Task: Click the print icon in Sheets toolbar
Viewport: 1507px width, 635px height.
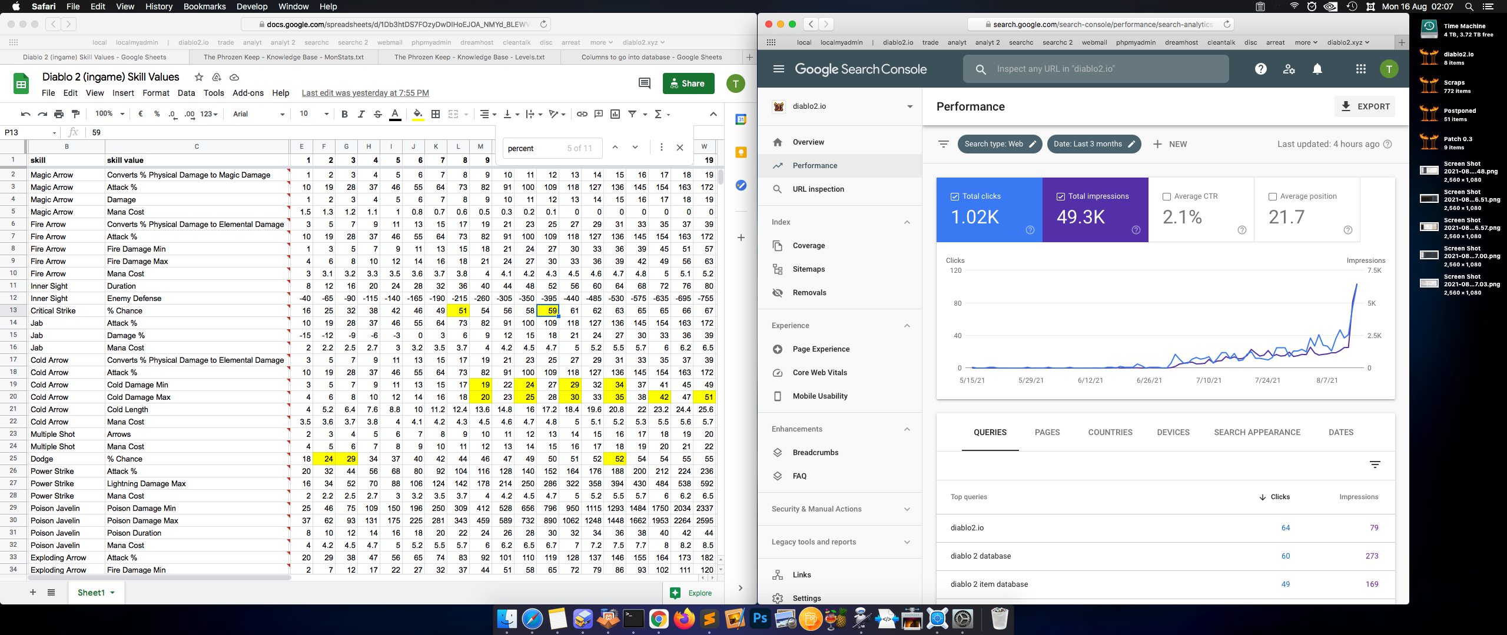Action: tap(59, 114)
